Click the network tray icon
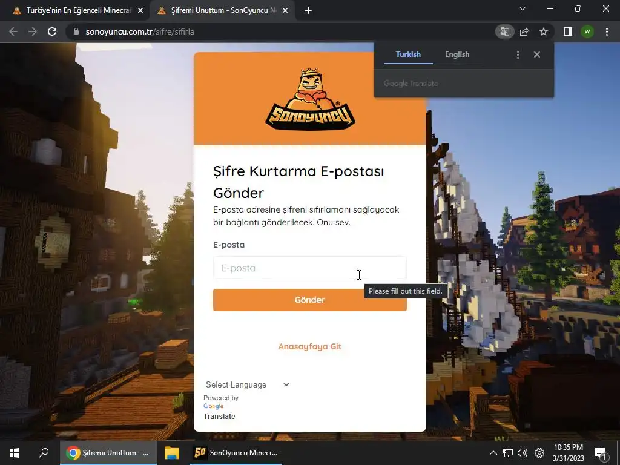This screenshot has width=620, height=465. (x=508, y=453)
